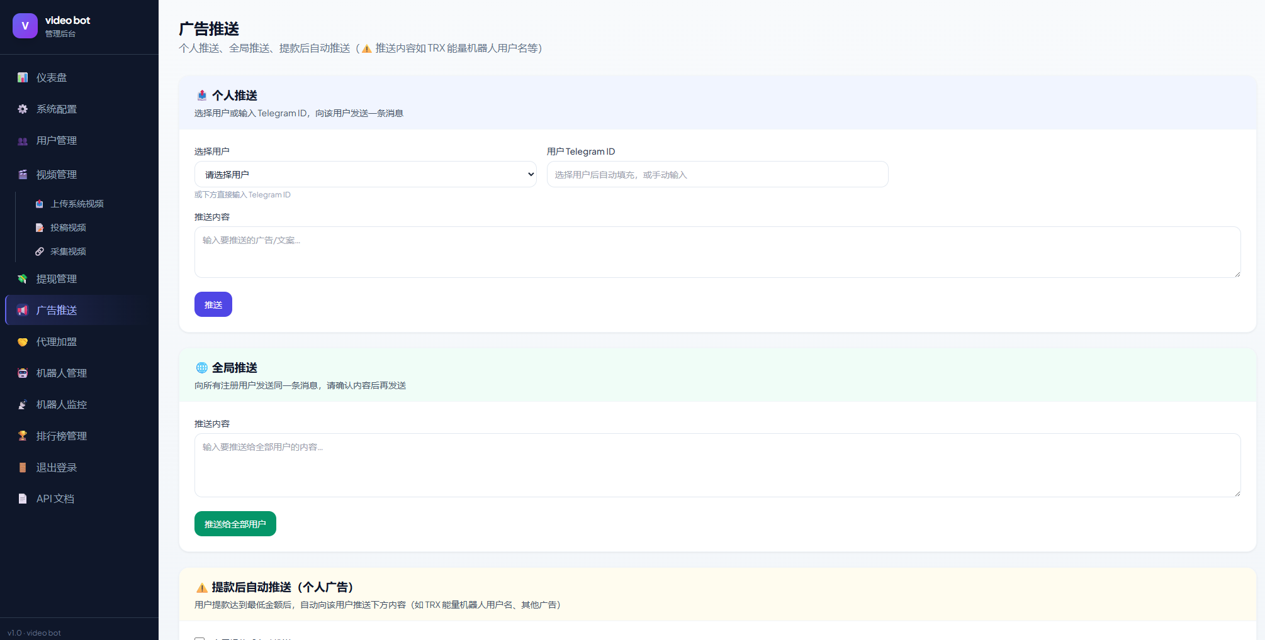This screenshot has height=640, width=1265.
Task: Open 上传系统视频 submenu item
Action: coord(77,204)
